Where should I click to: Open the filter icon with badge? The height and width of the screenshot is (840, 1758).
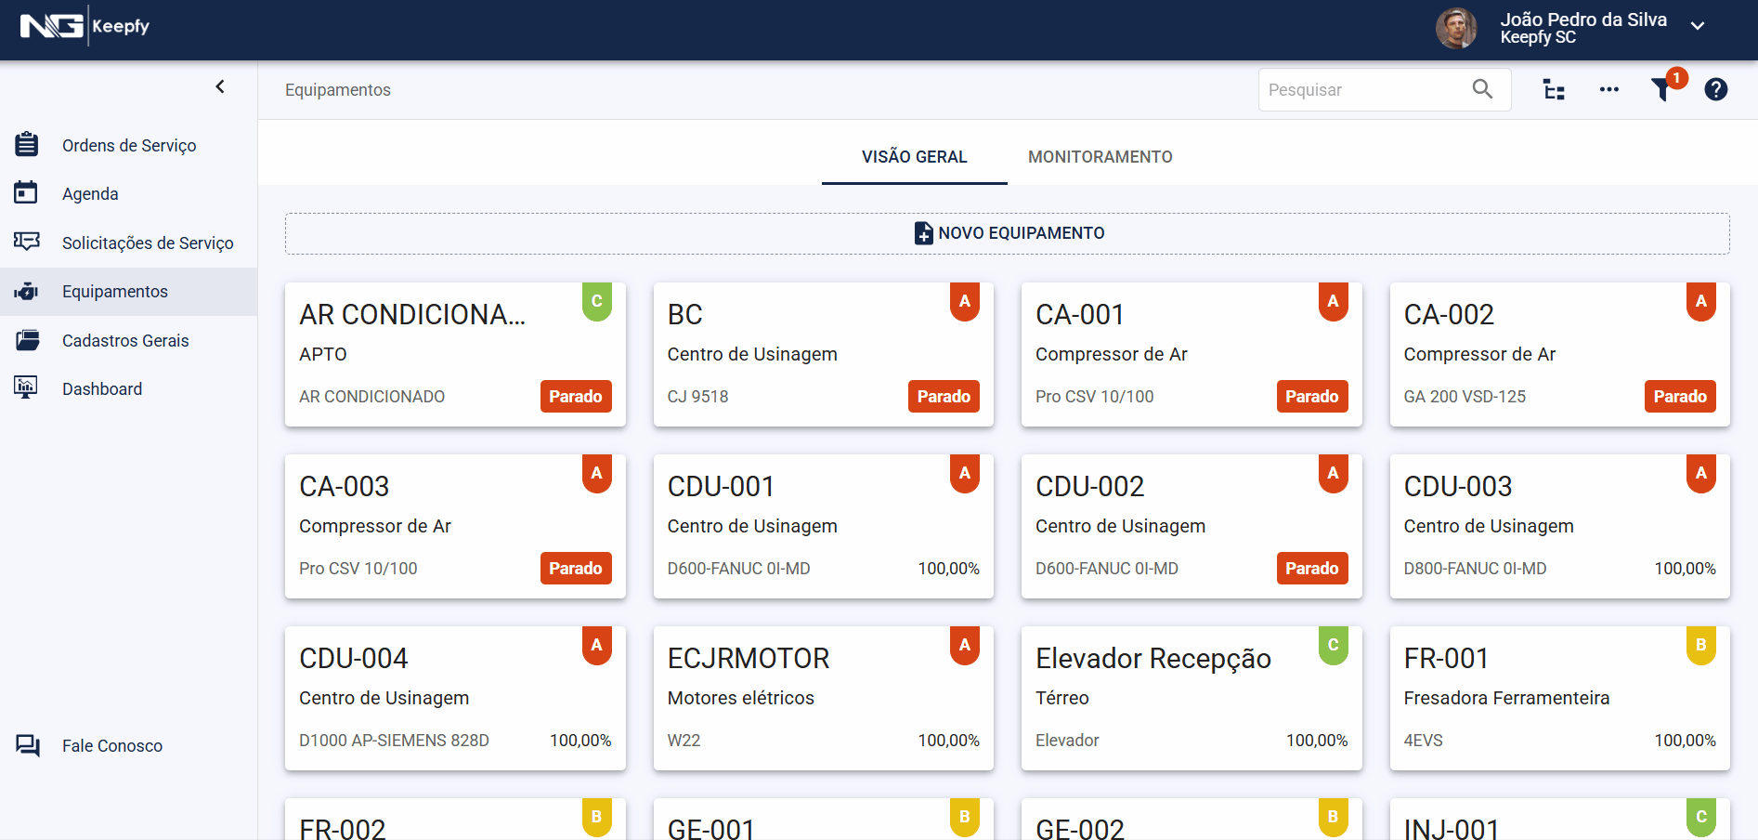[1662, 89]
